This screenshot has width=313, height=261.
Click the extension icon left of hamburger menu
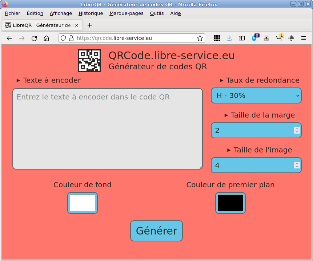[x=291, y=38]
